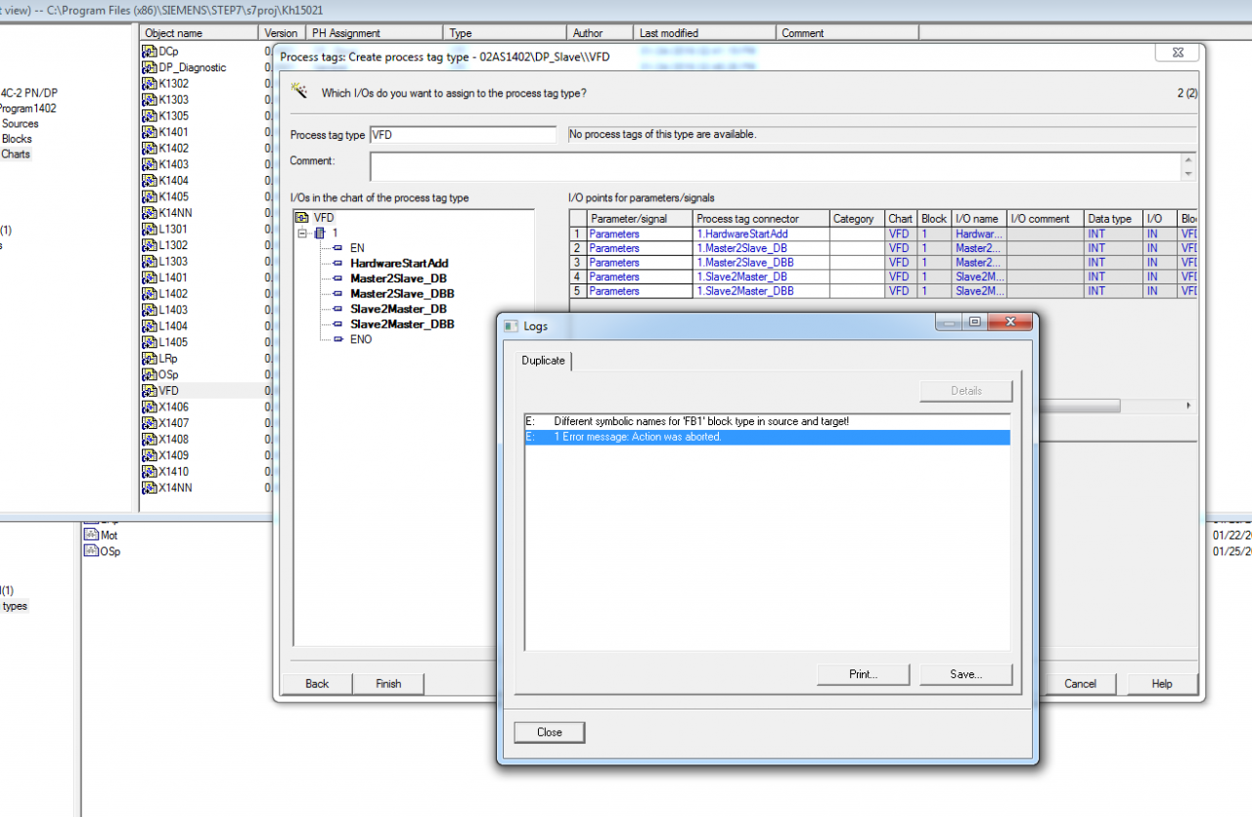Select the K1302 chart icon
The height and width of the screenshot is (817, 1252).
150,84
